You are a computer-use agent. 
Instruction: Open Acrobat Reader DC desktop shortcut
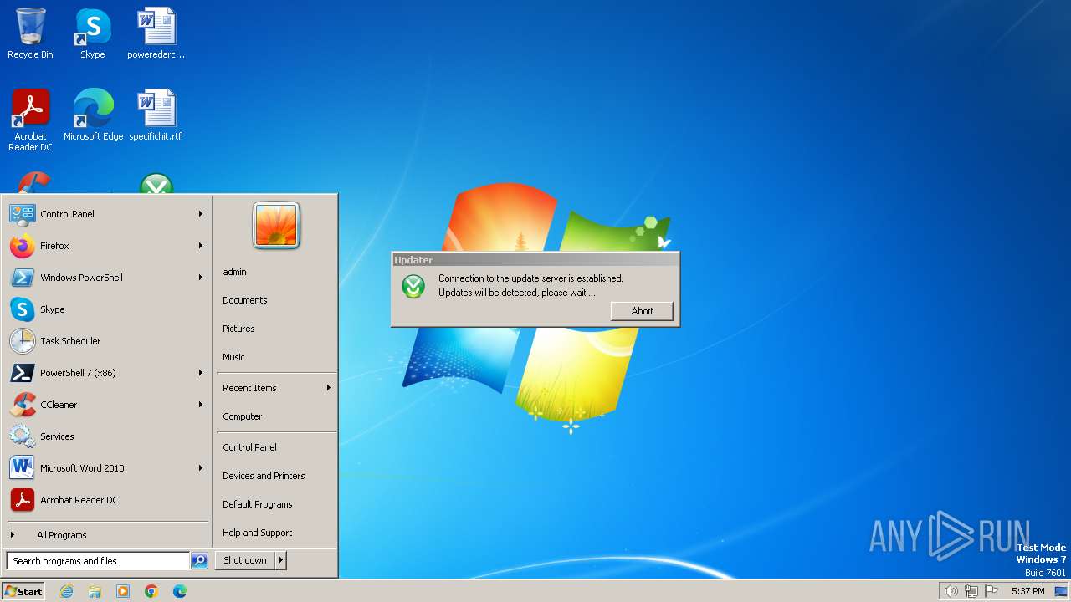[30, 120]
